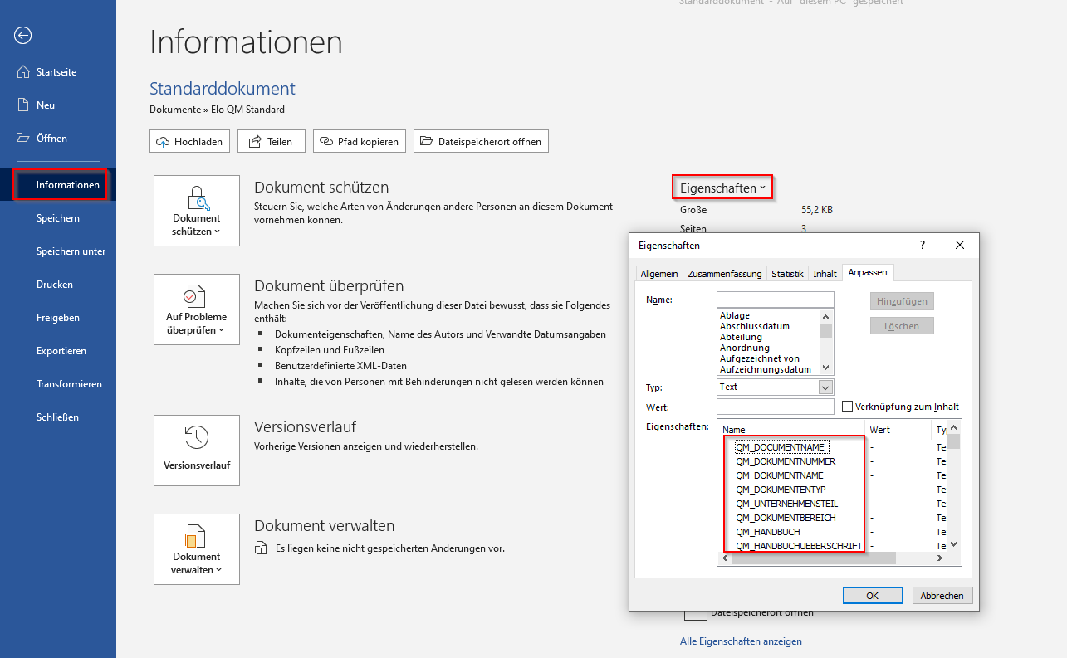Click the Teilen share button
Viewport: 1067px width, 658px height.
click(271, 142)
